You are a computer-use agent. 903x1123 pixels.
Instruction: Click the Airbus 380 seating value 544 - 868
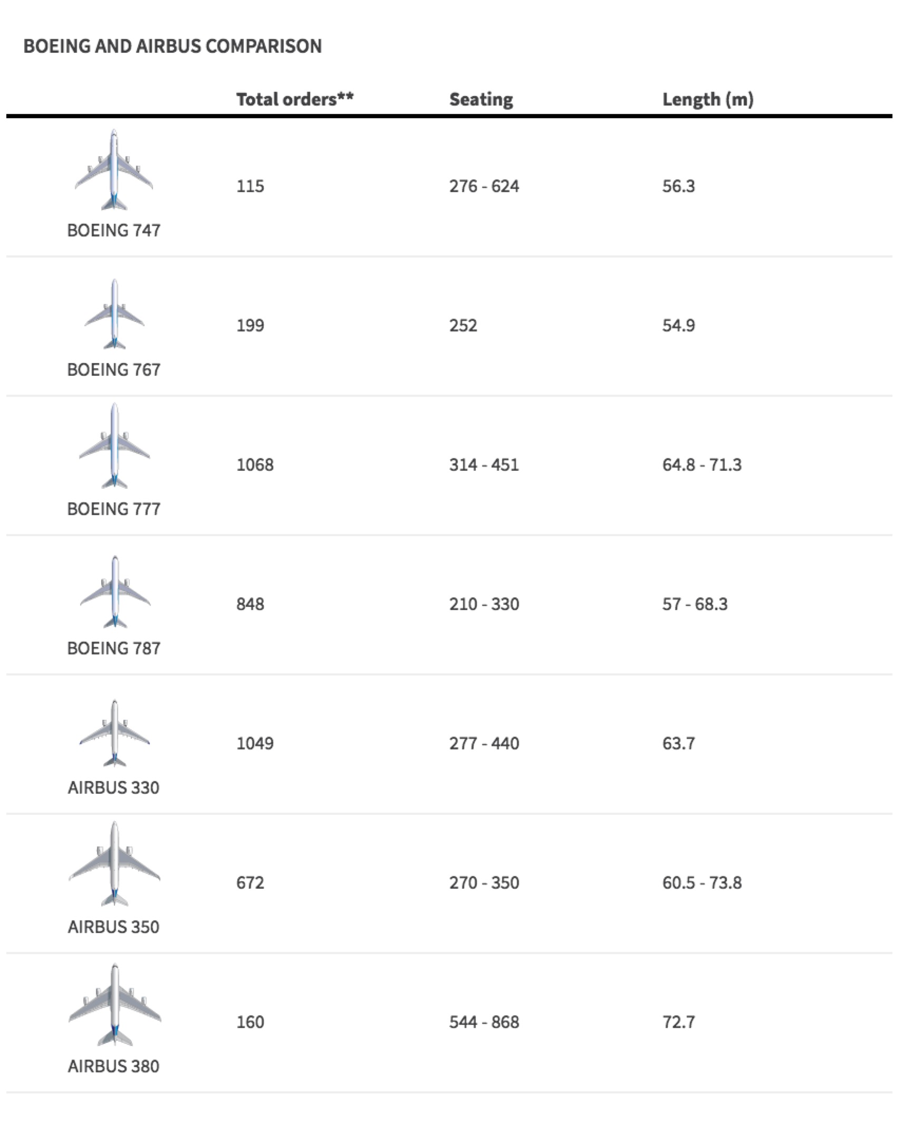(484, 1022)
